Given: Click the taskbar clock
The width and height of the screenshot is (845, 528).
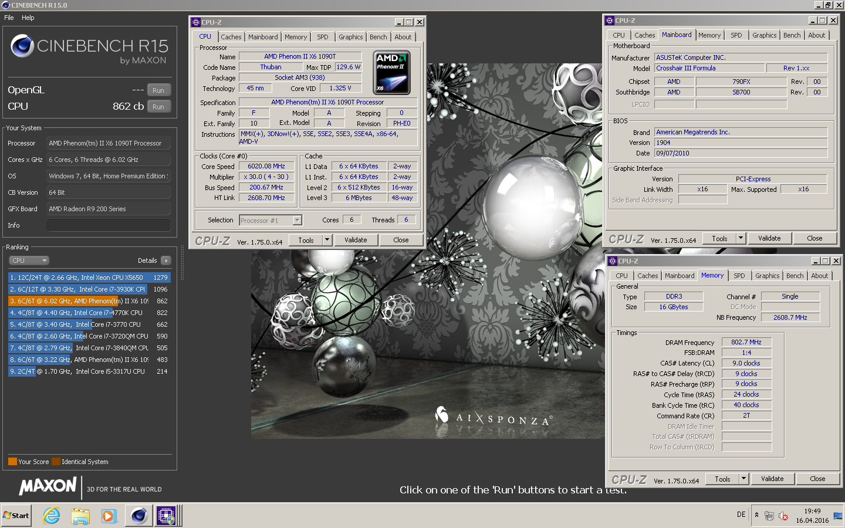Looking at the screenshot, I should pos(812,516).
